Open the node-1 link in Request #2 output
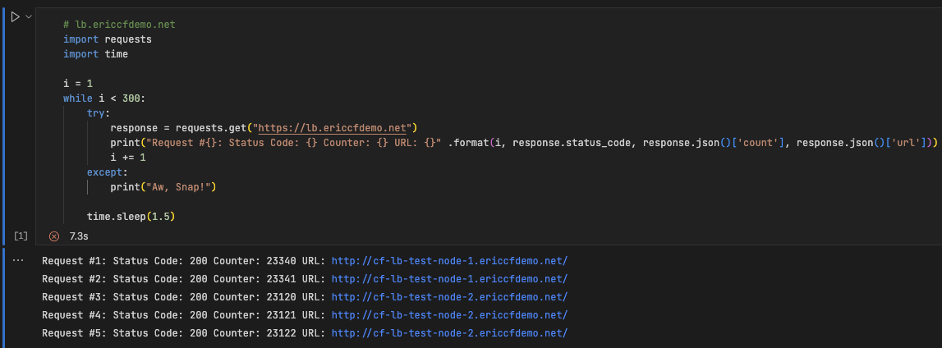Viewport: 942px width, 348px height. [449, 279]
